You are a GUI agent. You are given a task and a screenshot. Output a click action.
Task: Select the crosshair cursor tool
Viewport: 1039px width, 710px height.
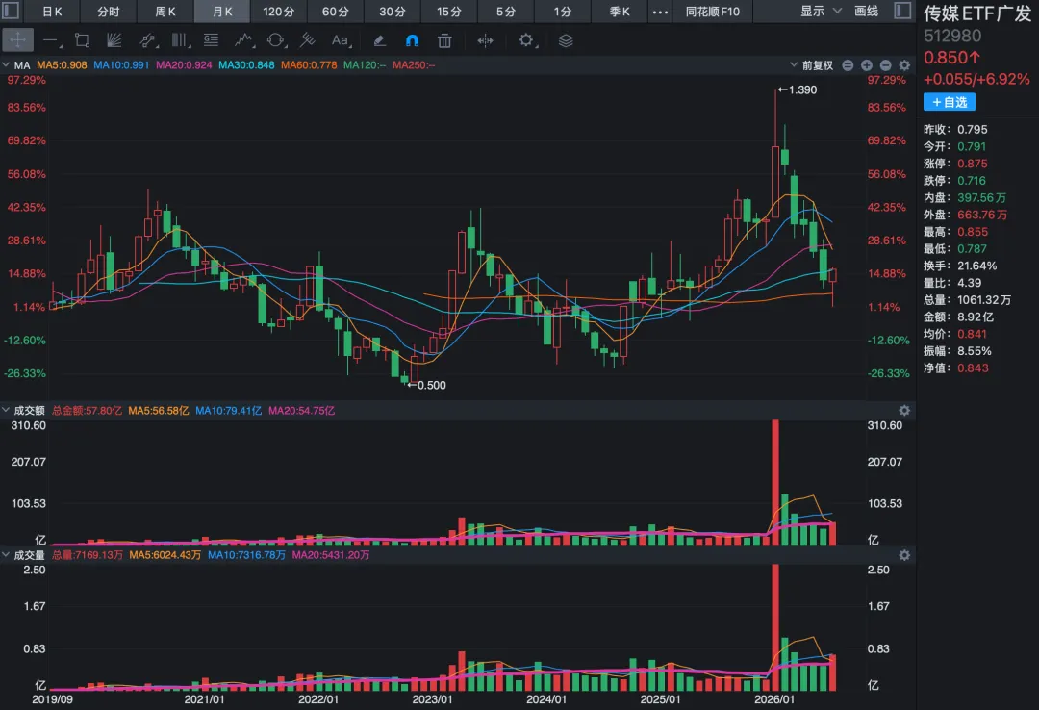[18, 40]
